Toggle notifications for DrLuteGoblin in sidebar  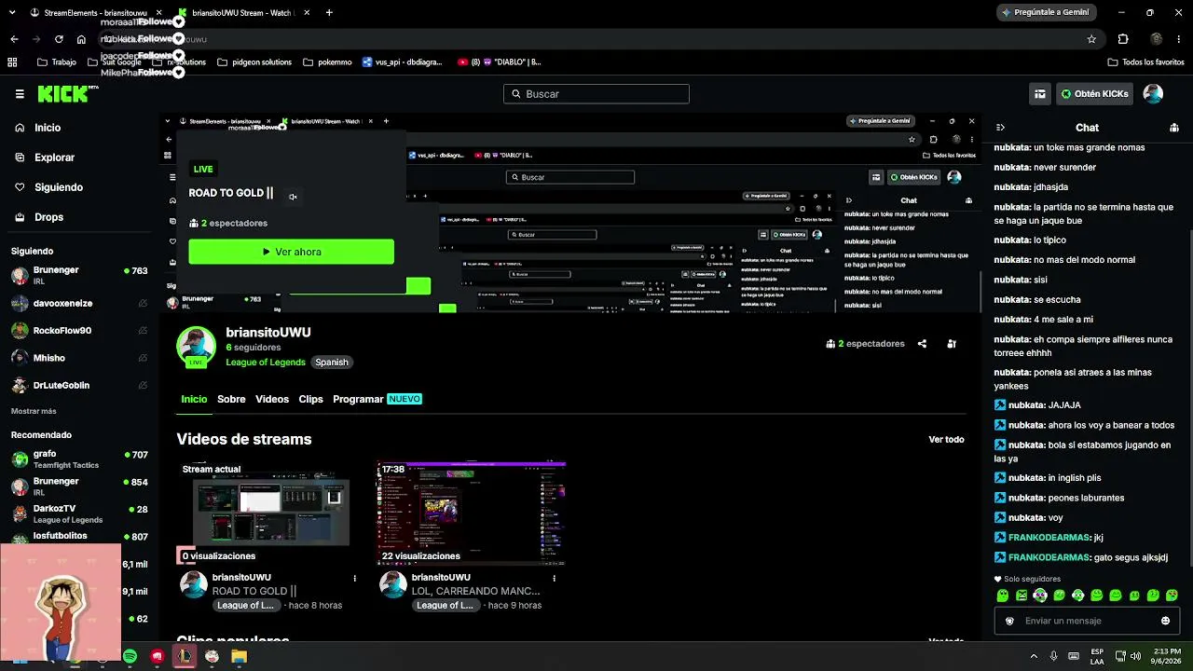143,385
